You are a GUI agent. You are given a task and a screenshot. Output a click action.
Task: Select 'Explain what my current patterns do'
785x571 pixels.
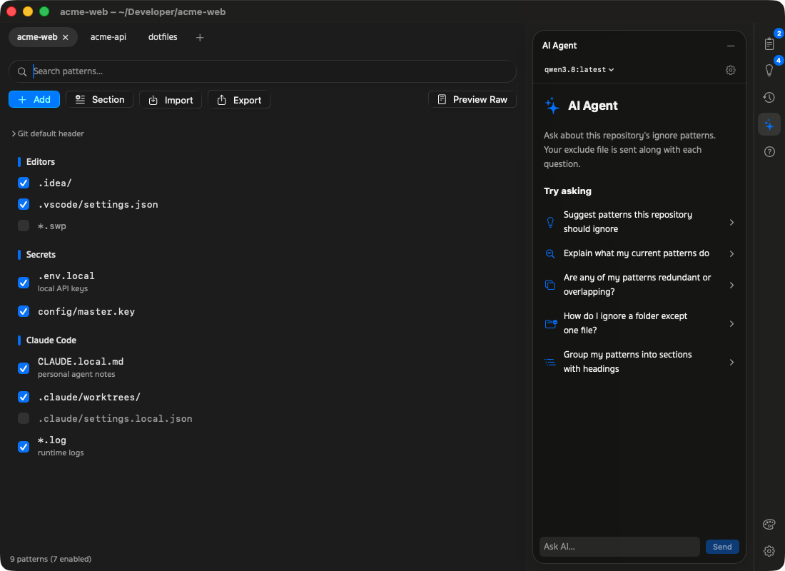tap(640, 253)
